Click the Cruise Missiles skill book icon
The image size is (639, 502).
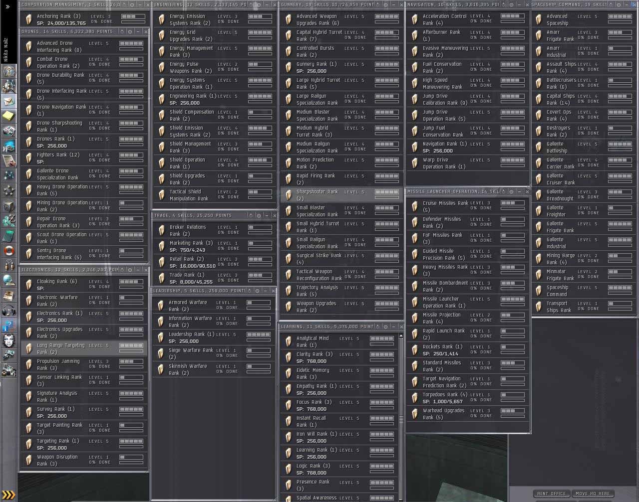tap(415, 206)
